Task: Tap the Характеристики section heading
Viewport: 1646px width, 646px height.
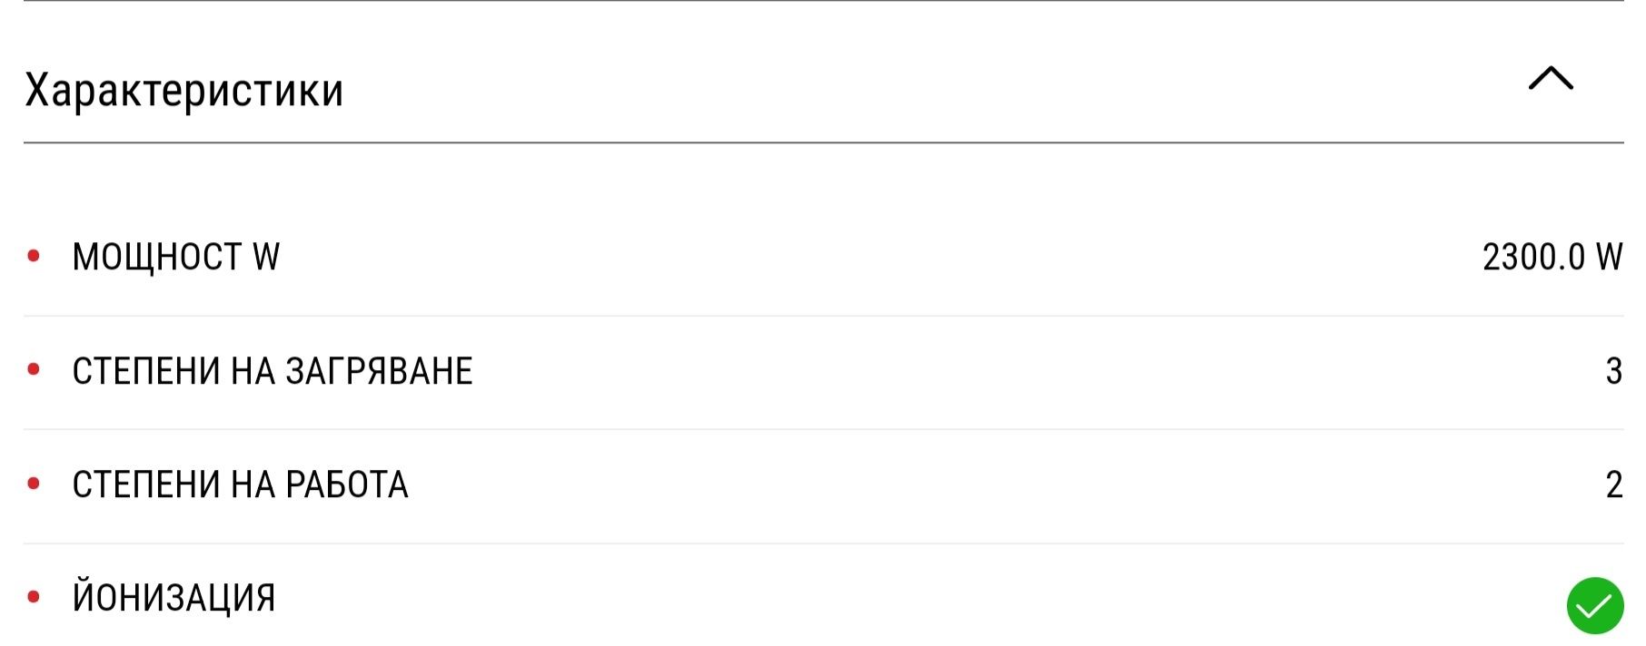Action: click(x=184, y=90)
